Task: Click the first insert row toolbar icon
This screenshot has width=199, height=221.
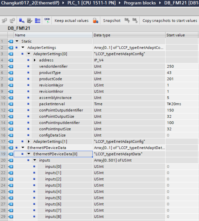Action: click(x=4, y=21)
